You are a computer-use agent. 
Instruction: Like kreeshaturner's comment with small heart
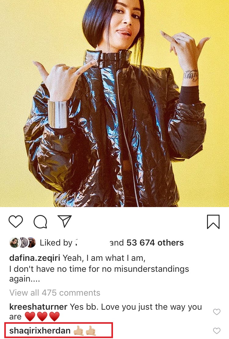click(217, 312)
